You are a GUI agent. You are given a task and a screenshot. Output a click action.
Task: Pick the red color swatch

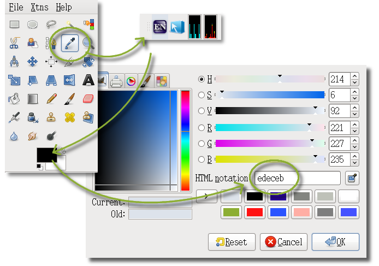(255, 212)
